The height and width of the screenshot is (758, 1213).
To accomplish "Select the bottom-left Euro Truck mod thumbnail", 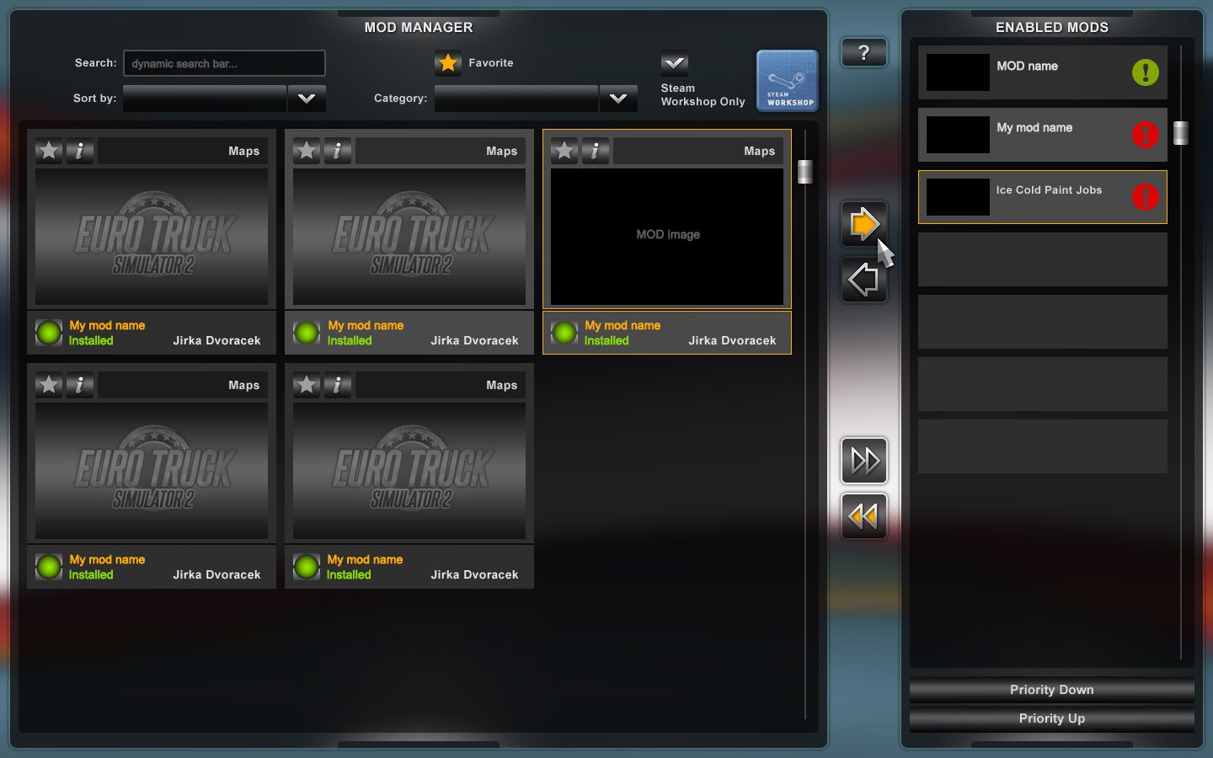I will click(152, 471).
